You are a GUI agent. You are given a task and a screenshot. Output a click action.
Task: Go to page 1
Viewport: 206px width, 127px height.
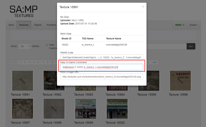pyautogui.click(x=15, y=62)
